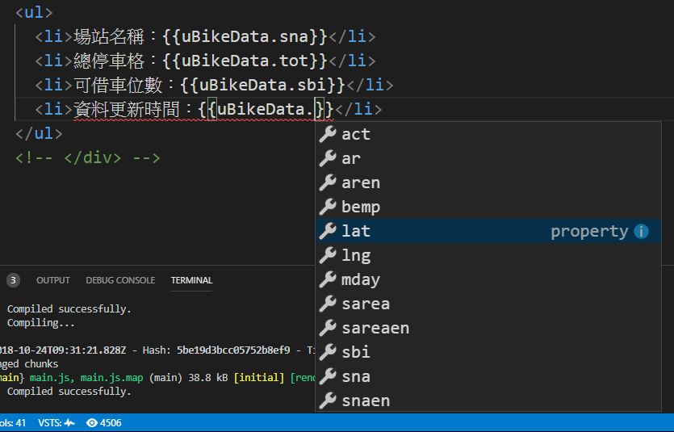Click the wrench icon beside 'sareaen'
This screenshot has height=432, width=674.
pos(328,328)
